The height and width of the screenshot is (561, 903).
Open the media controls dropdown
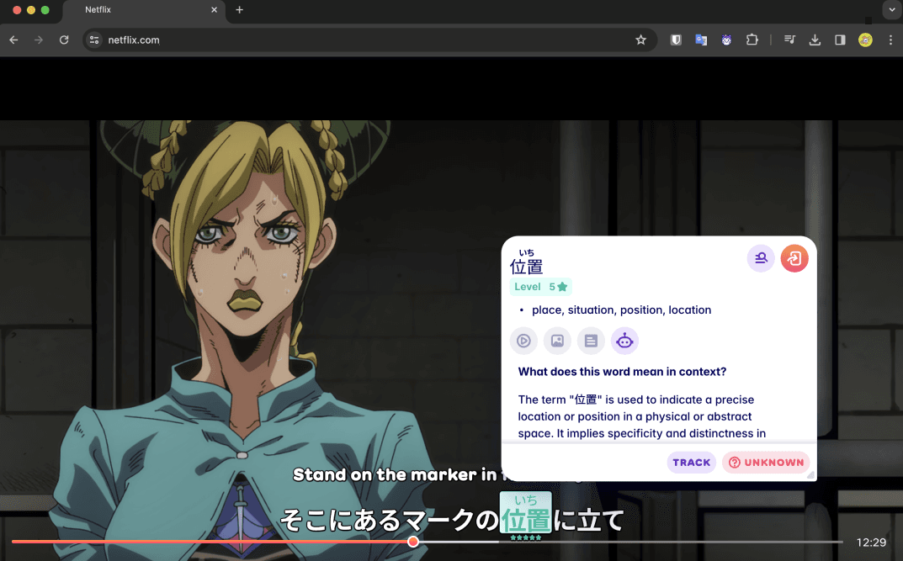(789, 40)
